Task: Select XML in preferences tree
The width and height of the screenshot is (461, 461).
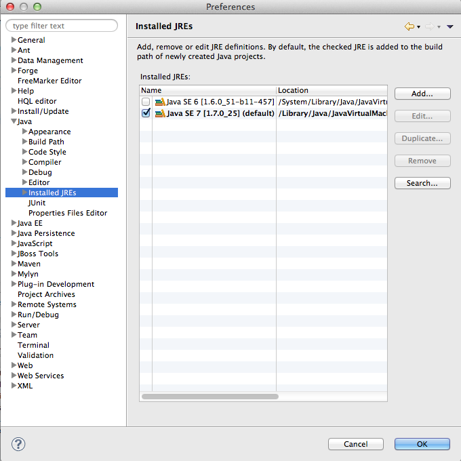Action: pos(25,386)
